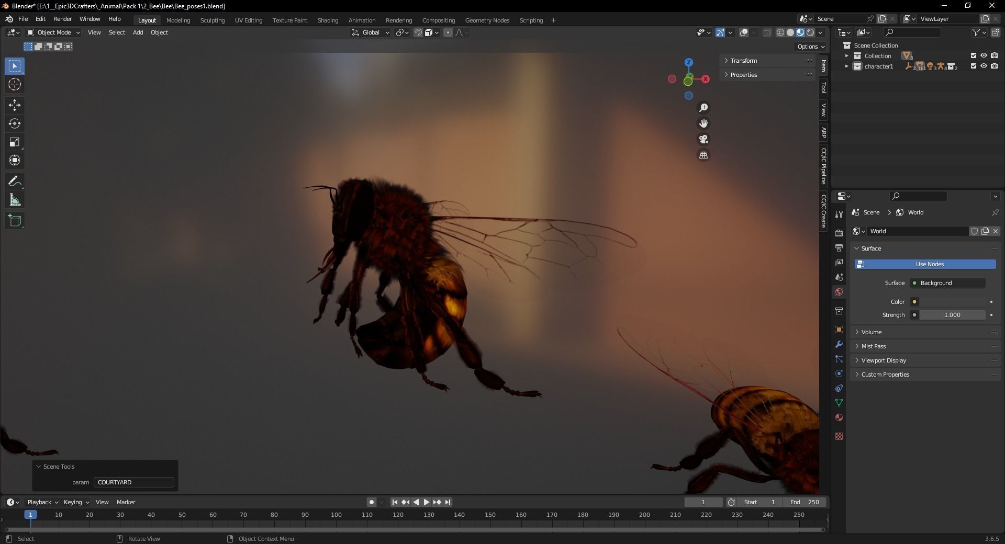The image size is (1005, 544).
Task: Open the Texture checkerboard properties tab
Action: [839, 436]
